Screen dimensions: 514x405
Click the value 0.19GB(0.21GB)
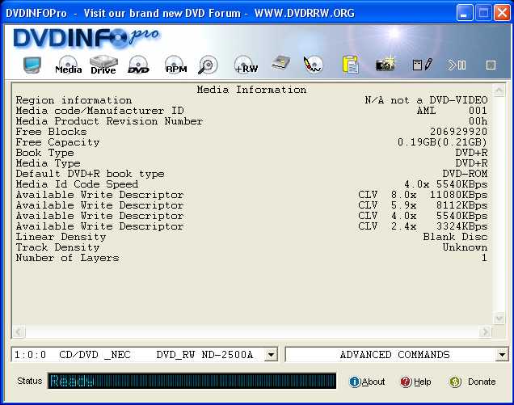tap(443, 142)
